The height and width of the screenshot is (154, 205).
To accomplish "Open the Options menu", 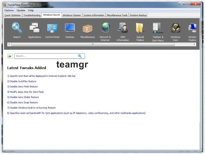I will (x=9, y=10).
